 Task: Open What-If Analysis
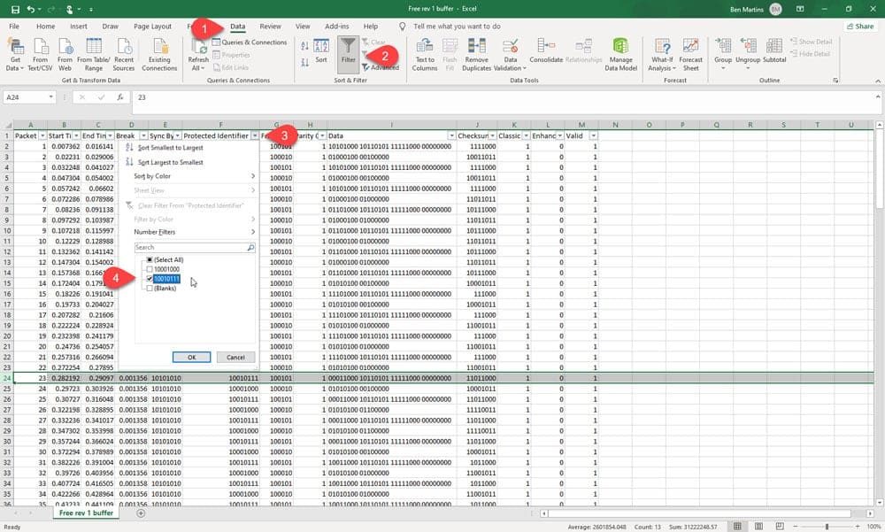(662, 55)
